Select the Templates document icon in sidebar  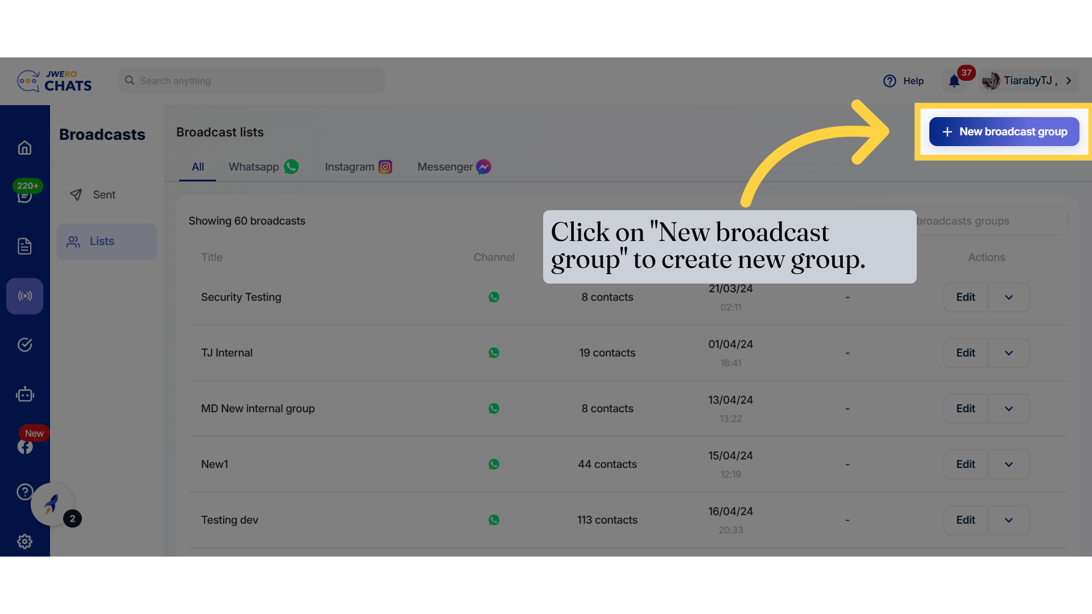tap(24, 246)
